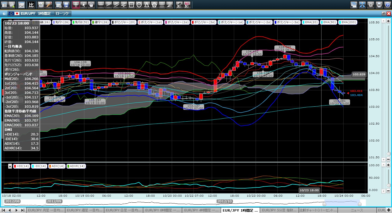Open the ニュース tab
392x213 pixels.
click(x=357, y=210)
